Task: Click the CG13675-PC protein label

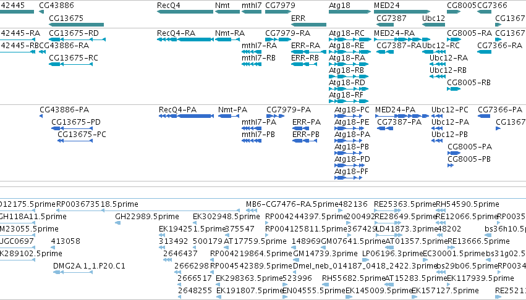Action: (x=82, y=135)
